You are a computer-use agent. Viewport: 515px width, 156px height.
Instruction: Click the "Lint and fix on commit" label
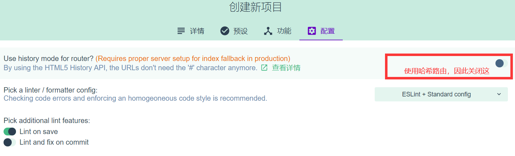(54, 143)
